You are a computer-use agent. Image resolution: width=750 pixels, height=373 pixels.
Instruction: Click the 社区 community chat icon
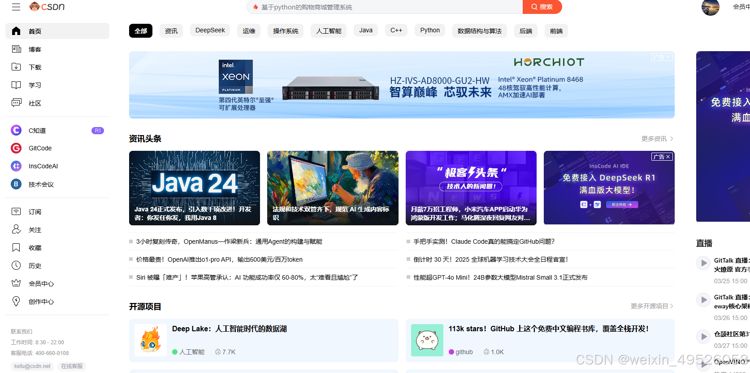click(x=16, y=103)
